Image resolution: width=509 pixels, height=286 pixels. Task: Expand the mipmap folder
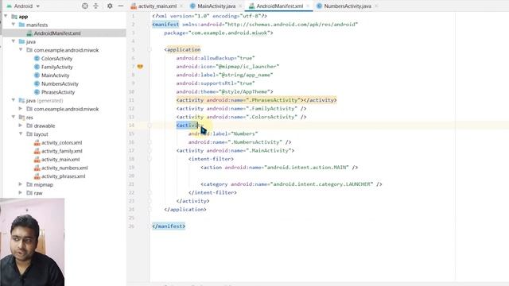pos(21,184)
